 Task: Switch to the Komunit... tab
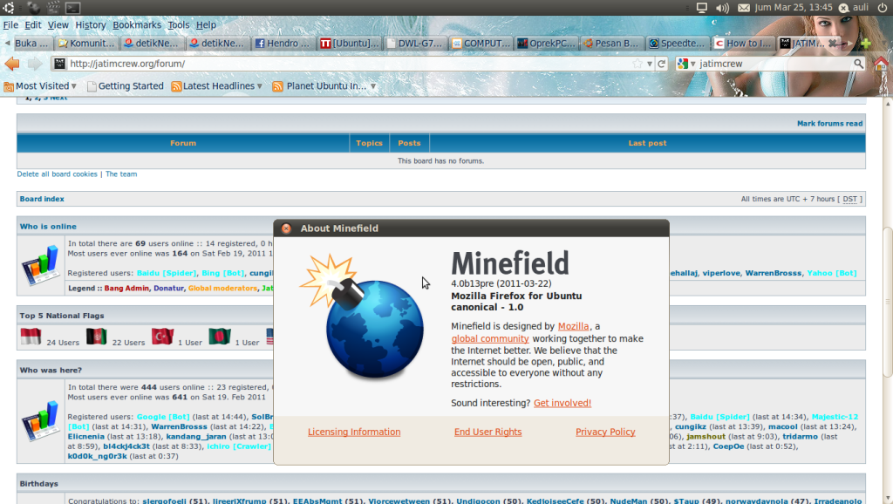pos(86,44)
